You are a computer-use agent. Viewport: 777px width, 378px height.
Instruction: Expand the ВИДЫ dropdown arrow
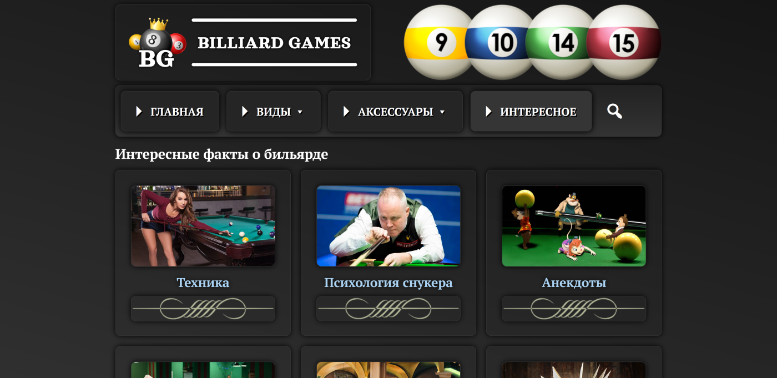pos(300,112)
